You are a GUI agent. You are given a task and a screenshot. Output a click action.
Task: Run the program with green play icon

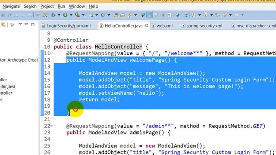click(65, 15)
